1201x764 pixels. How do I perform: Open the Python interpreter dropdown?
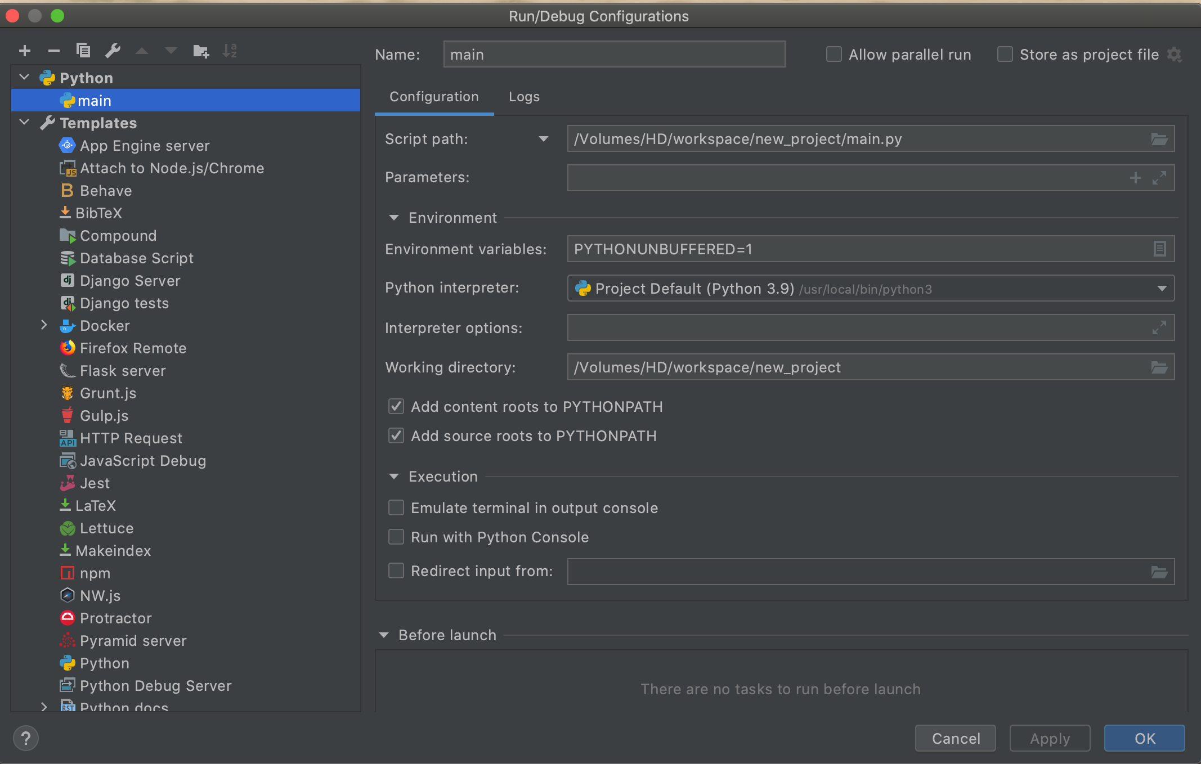(1162, 289)
